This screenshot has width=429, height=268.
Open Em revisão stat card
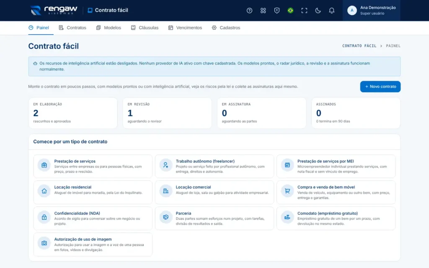[167, 113]
